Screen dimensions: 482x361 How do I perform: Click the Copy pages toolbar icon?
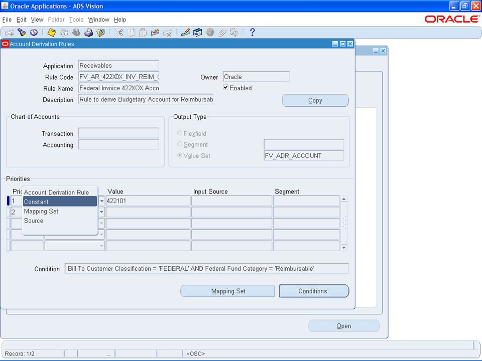point(131,32)
